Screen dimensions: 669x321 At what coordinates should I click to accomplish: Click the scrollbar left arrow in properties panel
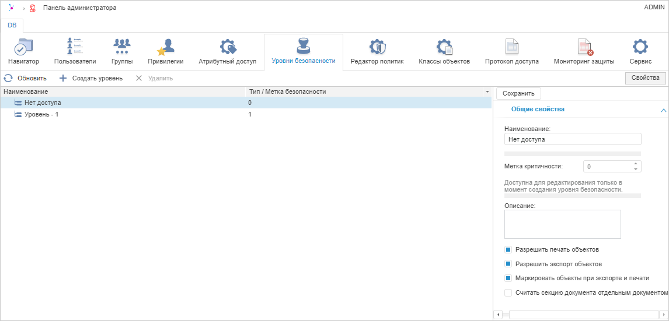click(498, 315)
